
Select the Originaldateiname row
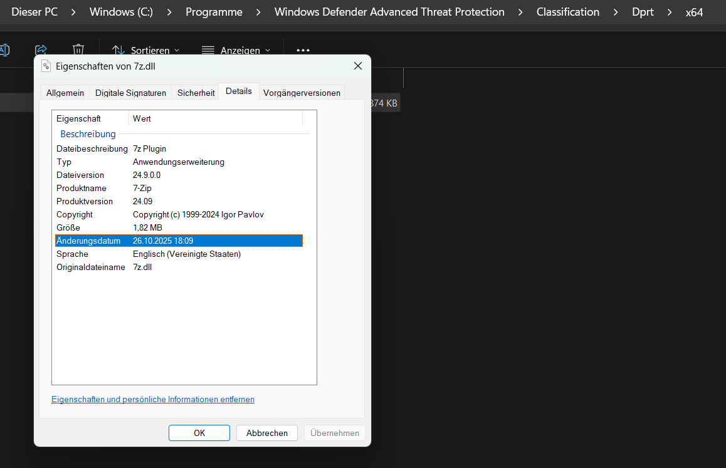(x=179, y=267)
